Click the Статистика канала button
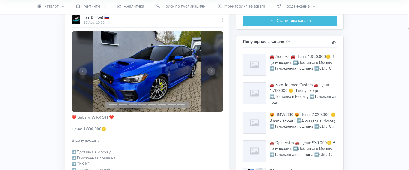 (289, 21)
